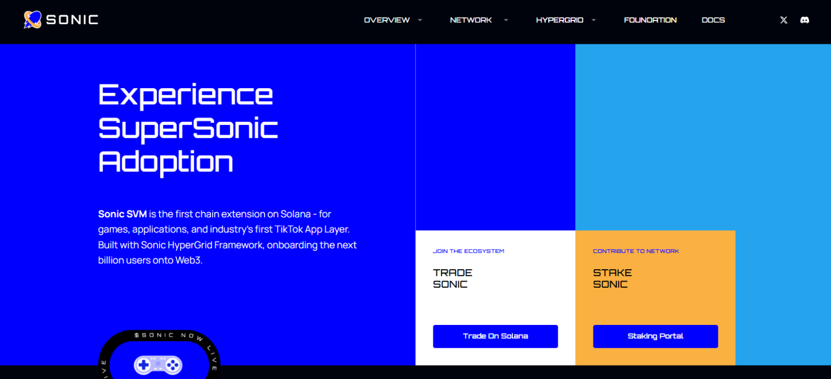Screen dimensions: 831x379
Task: Expand the HyperGrid dropdown arrow
Action: (x=593, y=20)
